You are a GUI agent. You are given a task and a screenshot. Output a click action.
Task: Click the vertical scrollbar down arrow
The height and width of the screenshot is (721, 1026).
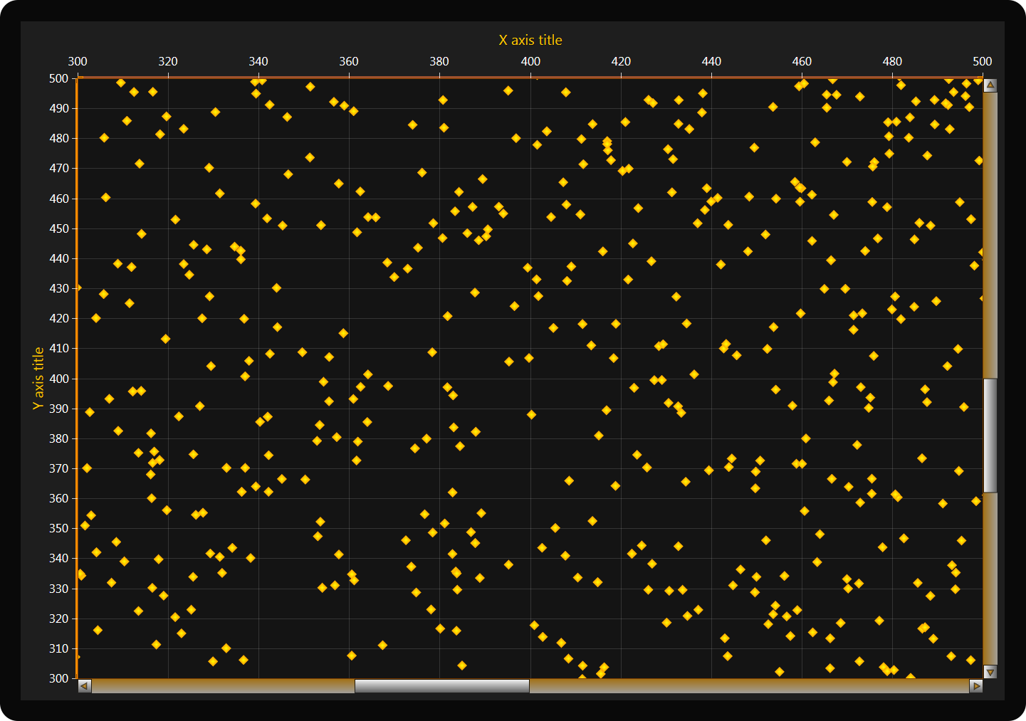990,672
